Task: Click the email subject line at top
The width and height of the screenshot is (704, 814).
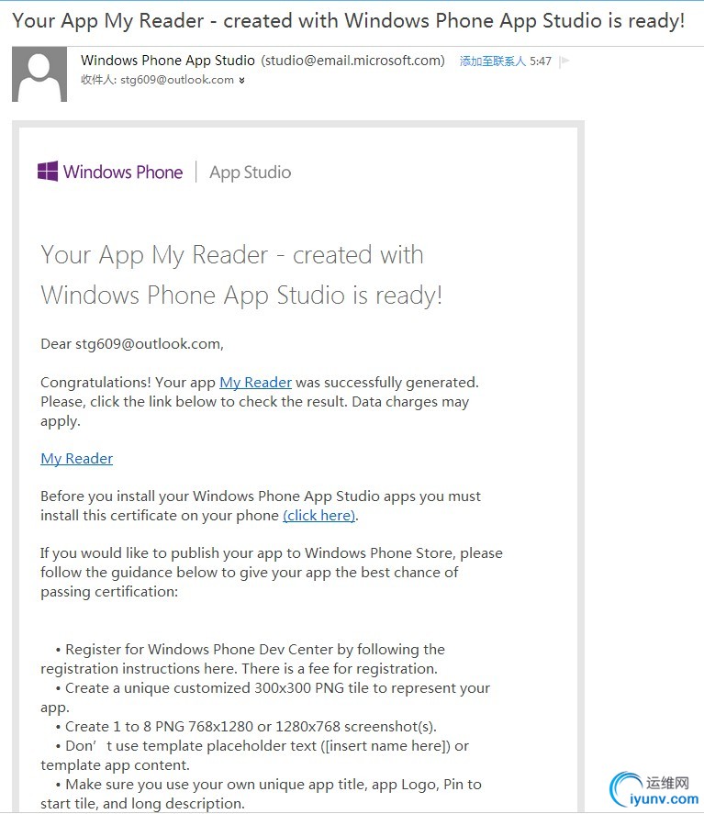Action: tap(349, 21)
